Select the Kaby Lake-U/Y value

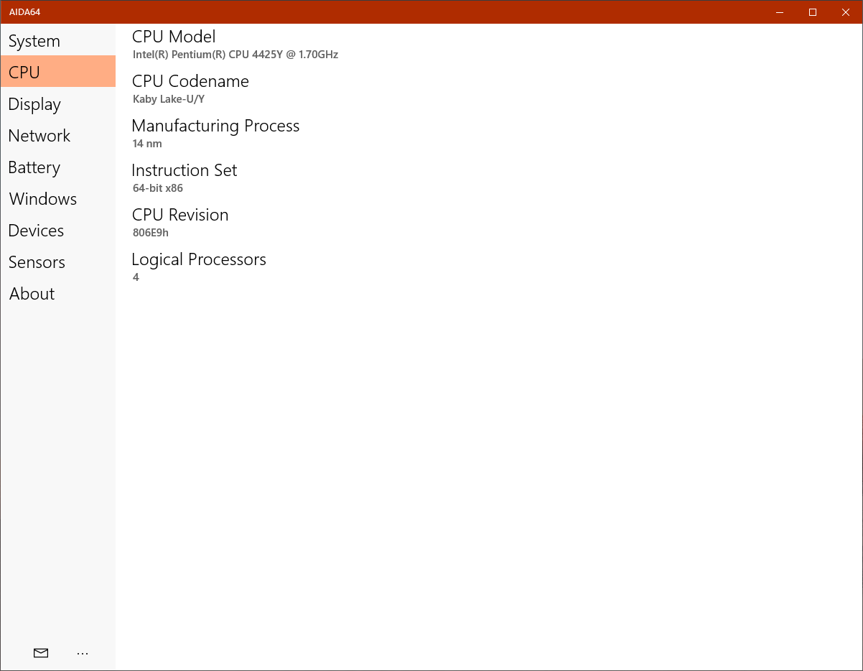point(169,99)
